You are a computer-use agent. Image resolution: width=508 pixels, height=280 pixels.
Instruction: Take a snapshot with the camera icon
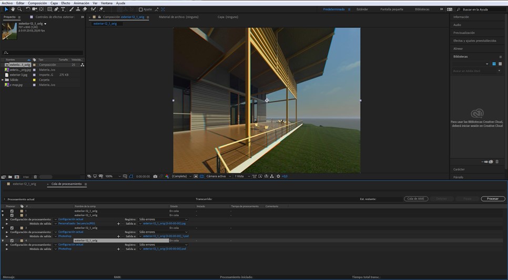coord(155,177)
